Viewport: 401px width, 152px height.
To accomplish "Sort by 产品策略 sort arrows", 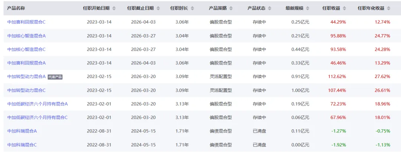I will [231, 8].
